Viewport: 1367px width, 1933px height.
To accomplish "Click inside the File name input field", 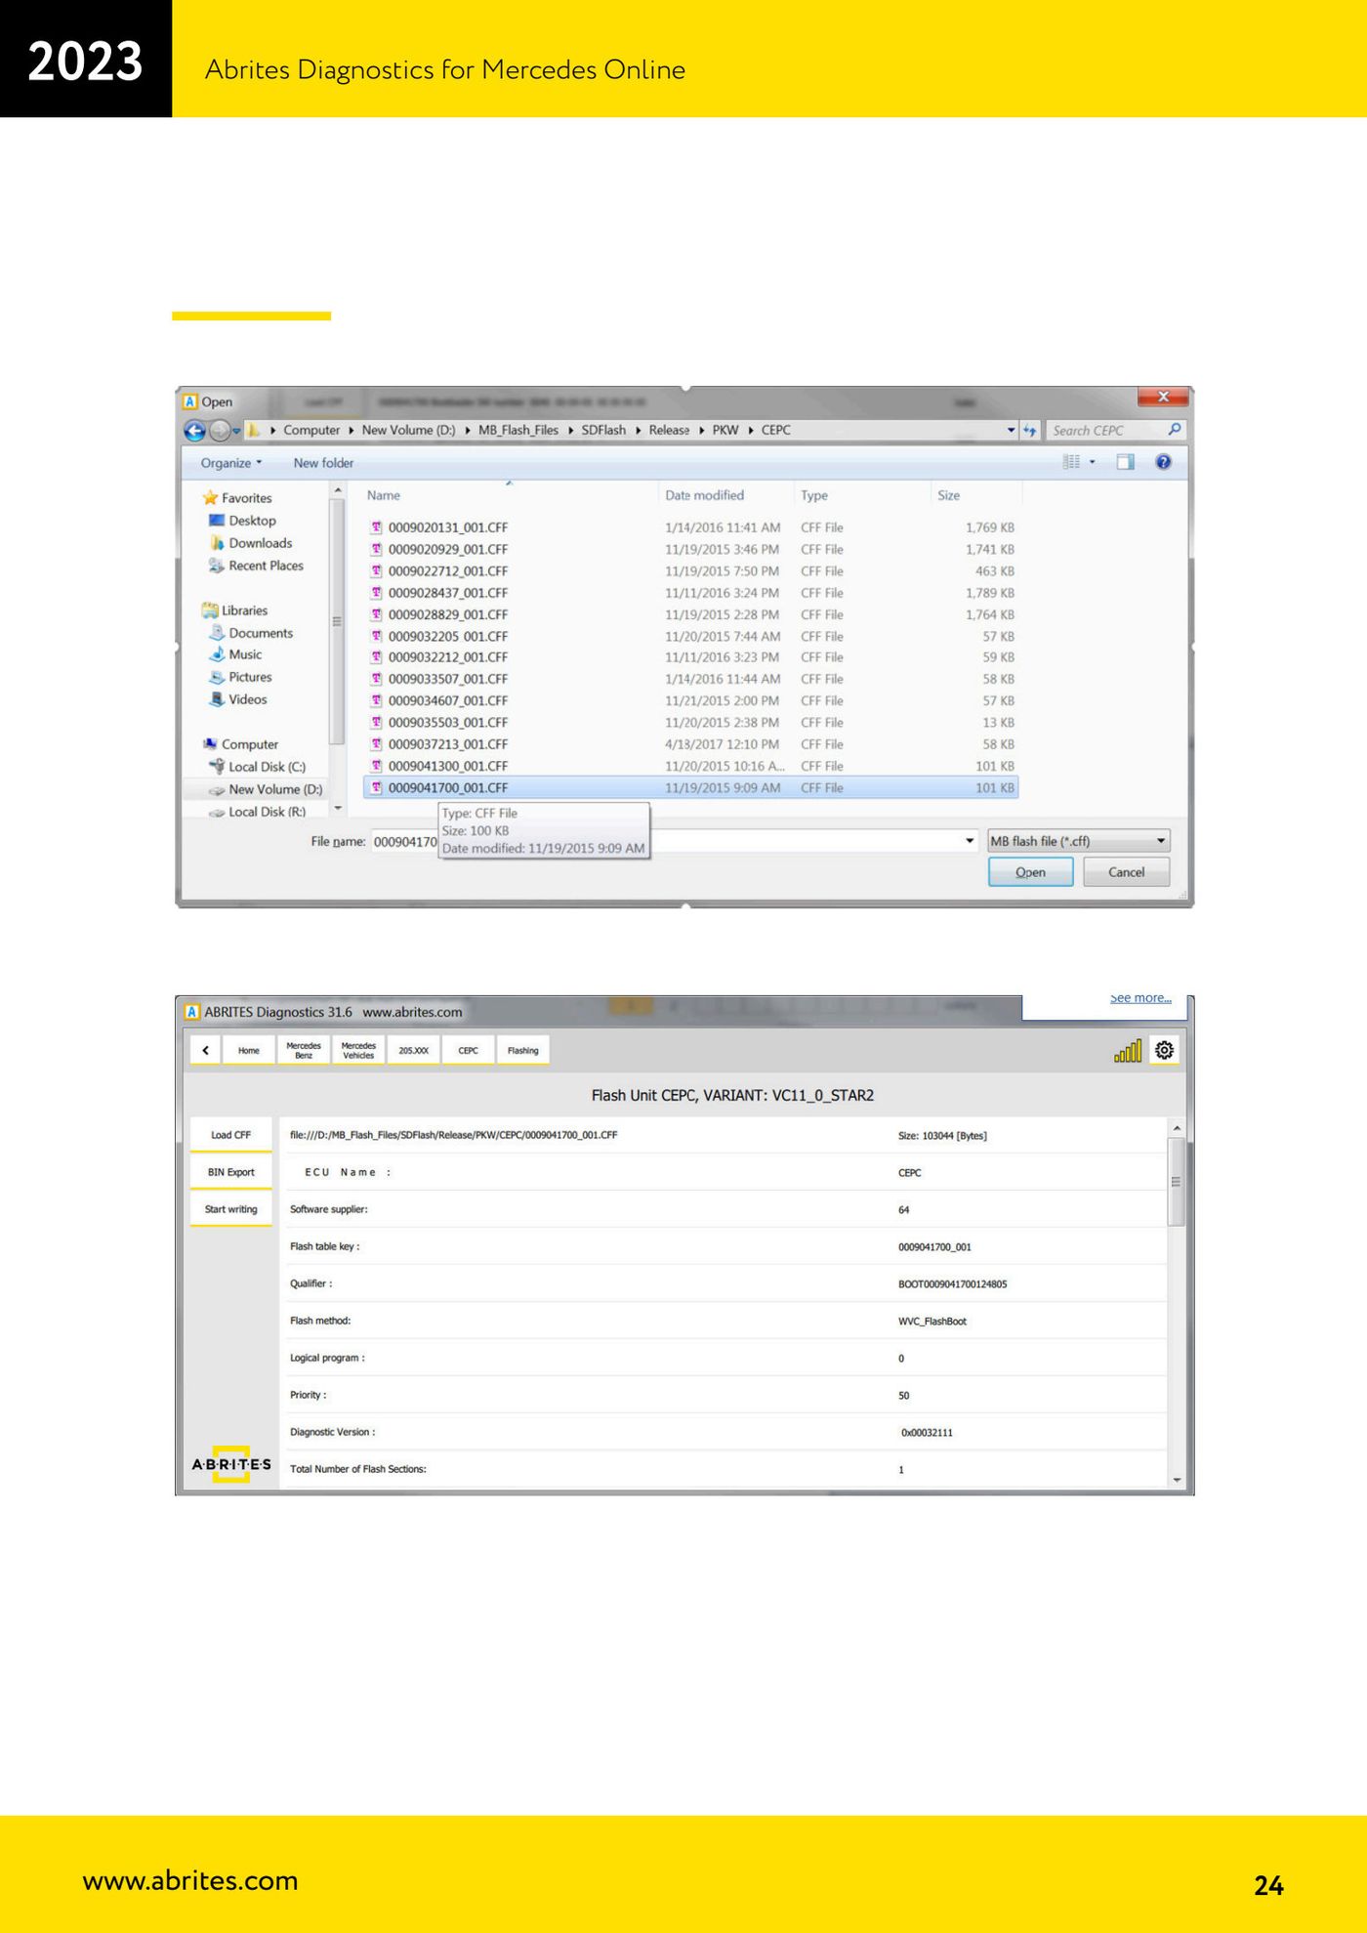I will (x=674, y=841).
